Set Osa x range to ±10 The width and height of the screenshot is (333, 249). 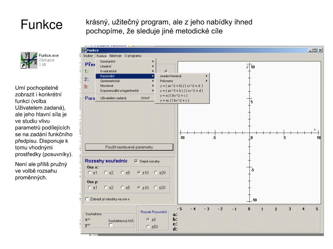139,172
